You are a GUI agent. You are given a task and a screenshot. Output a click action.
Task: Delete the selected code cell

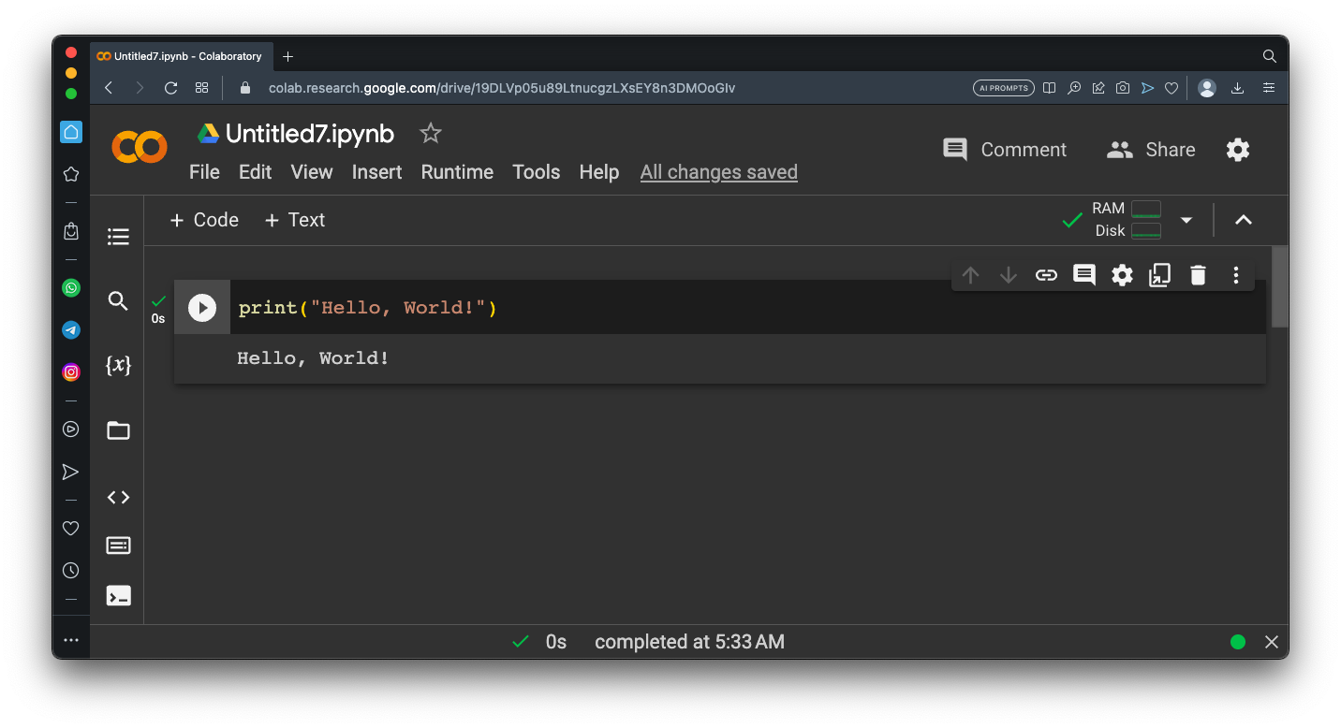point(1198,275)
